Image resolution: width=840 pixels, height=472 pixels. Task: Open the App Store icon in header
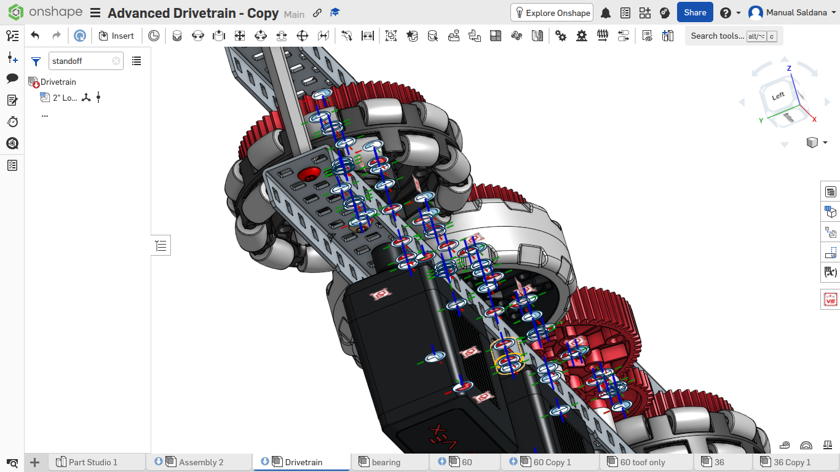pos(645,13)
